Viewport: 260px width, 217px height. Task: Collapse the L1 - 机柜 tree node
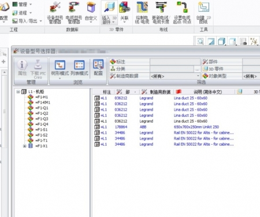[x=18, y=92]
